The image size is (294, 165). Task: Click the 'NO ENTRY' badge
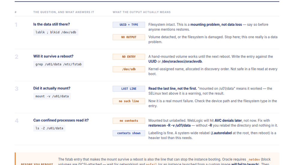[x=129, y=57]
